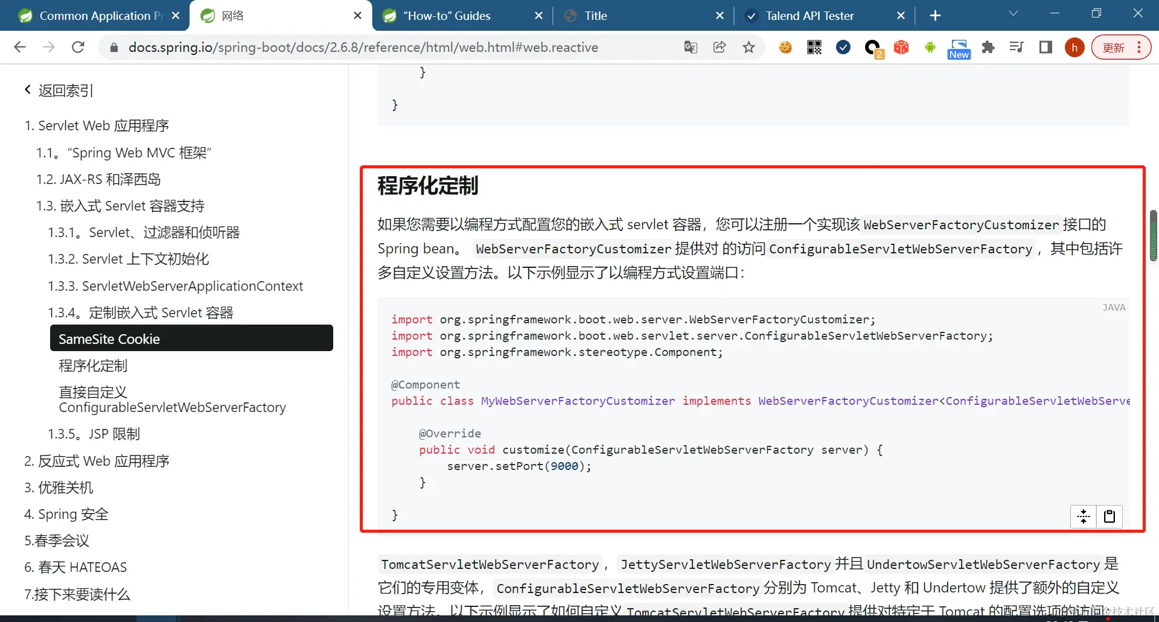Open the cookie extension icon
This screenshot has height=622, width=1159.
click(785, 47)
